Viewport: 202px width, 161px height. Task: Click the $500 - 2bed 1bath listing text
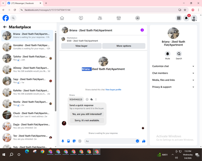(x=82, y=41)
